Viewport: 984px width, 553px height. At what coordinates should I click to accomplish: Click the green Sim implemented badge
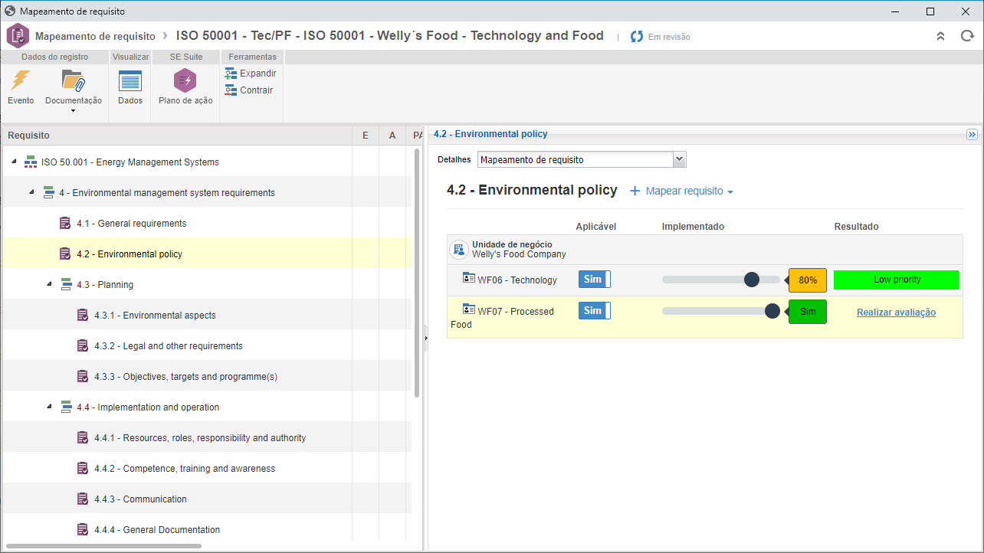[808, 312]
